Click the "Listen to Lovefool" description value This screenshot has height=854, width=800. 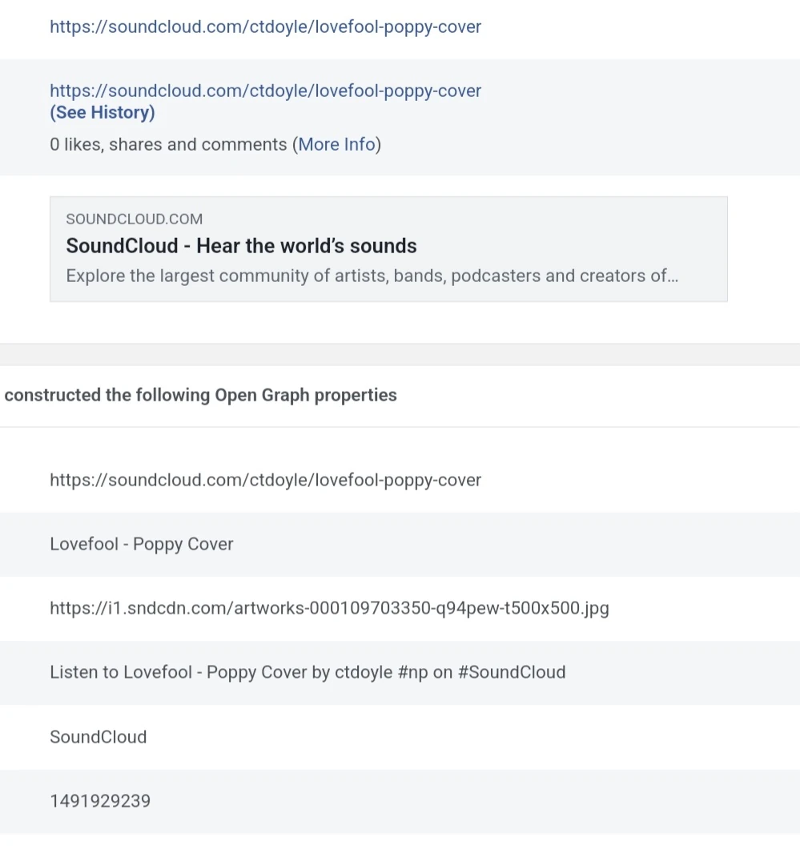(x=307, y=672)
